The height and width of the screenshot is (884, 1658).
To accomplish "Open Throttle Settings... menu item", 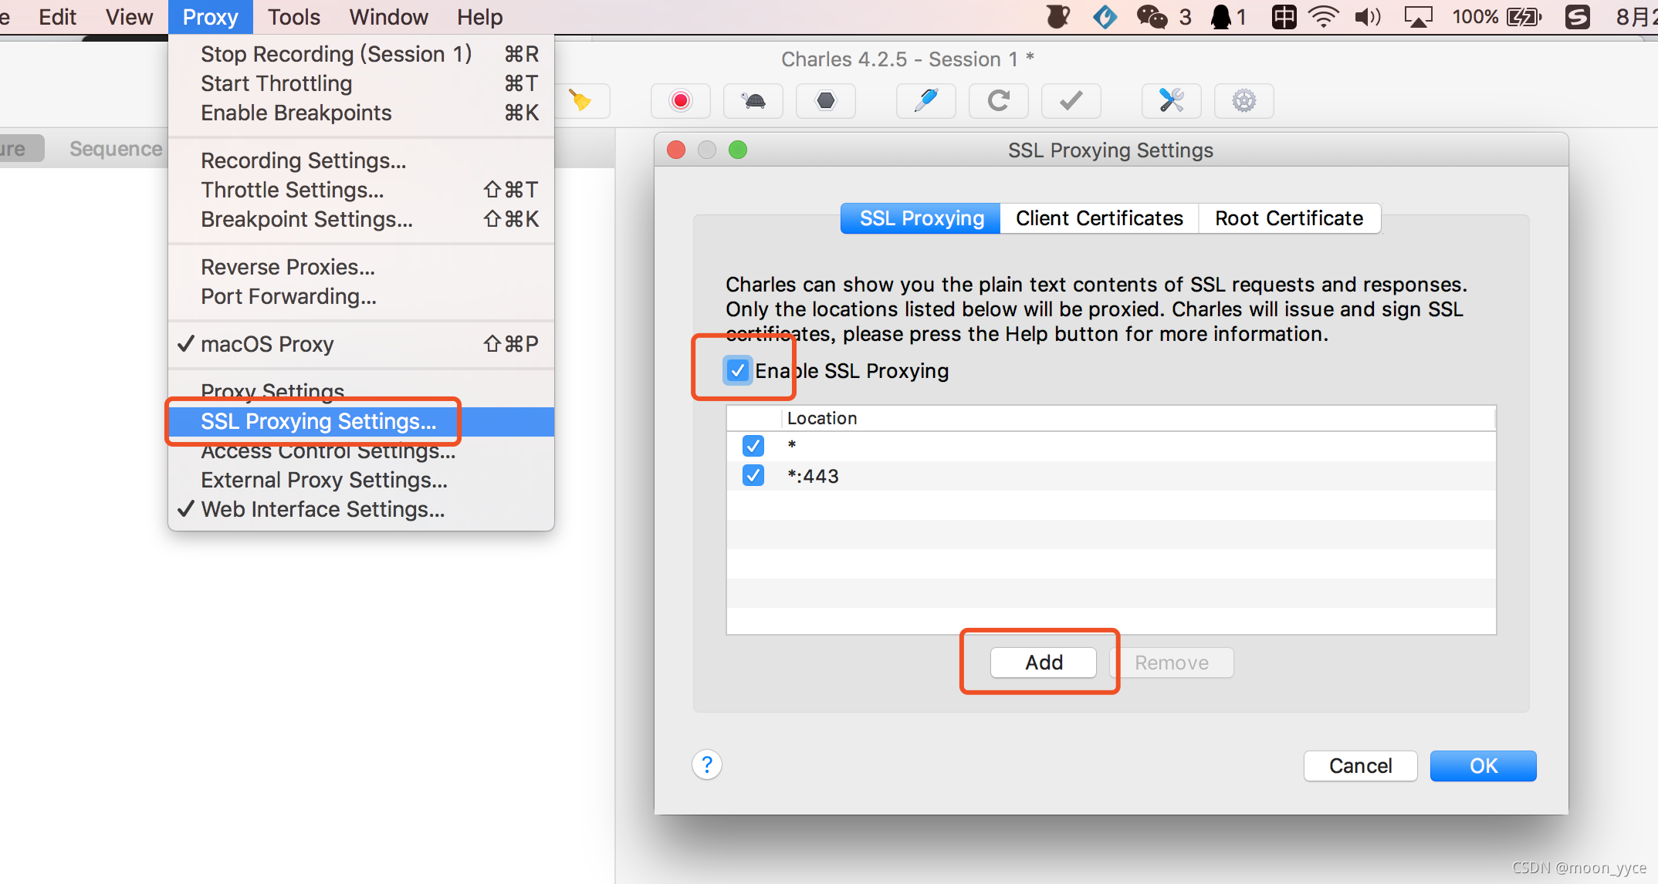I will click(x=361, y=190).
